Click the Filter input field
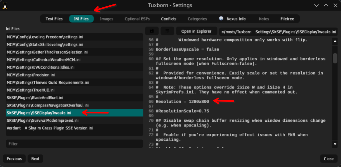 click(74, 144)
